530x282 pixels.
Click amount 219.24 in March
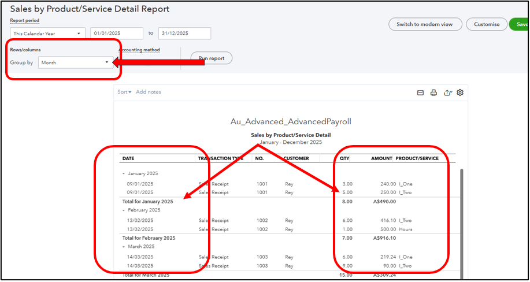[x=388, y=257]
